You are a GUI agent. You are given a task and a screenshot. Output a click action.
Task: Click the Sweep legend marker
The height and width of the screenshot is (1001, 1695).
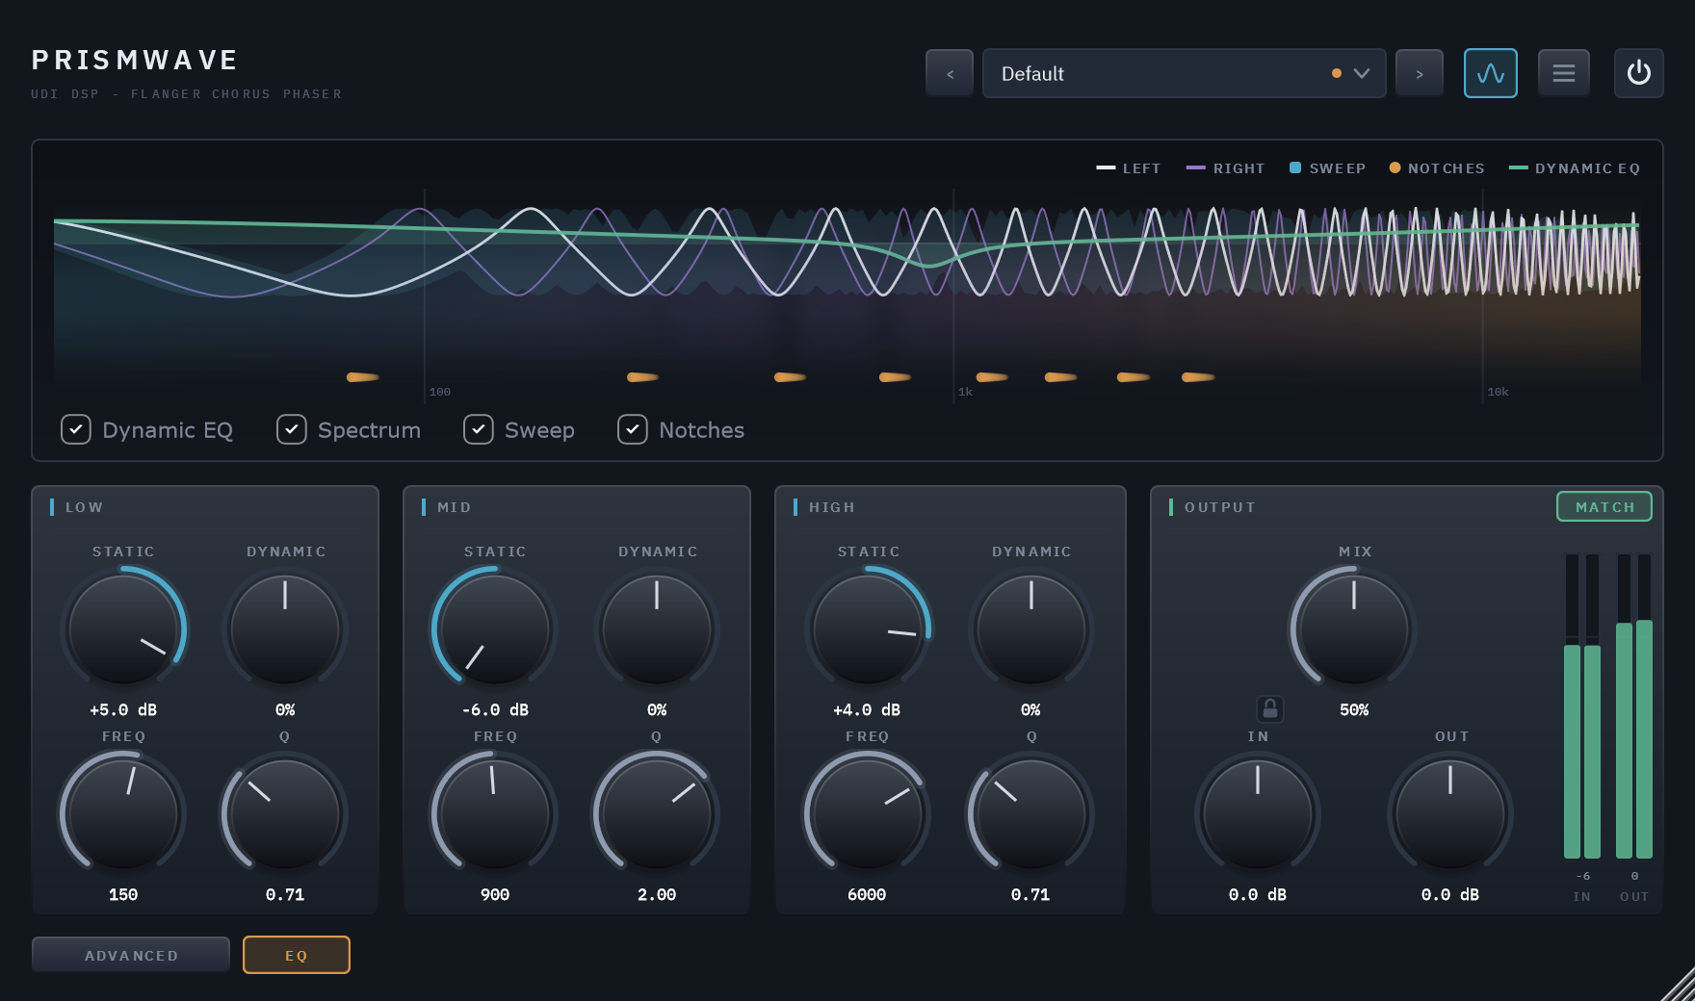[1295, 167]
